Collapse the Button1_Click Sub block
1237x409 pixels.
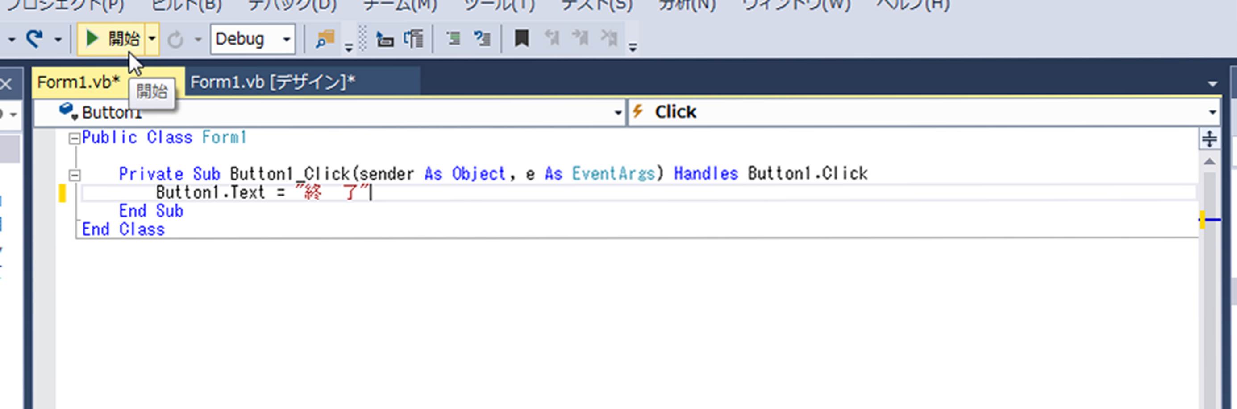tap(74, 176)
